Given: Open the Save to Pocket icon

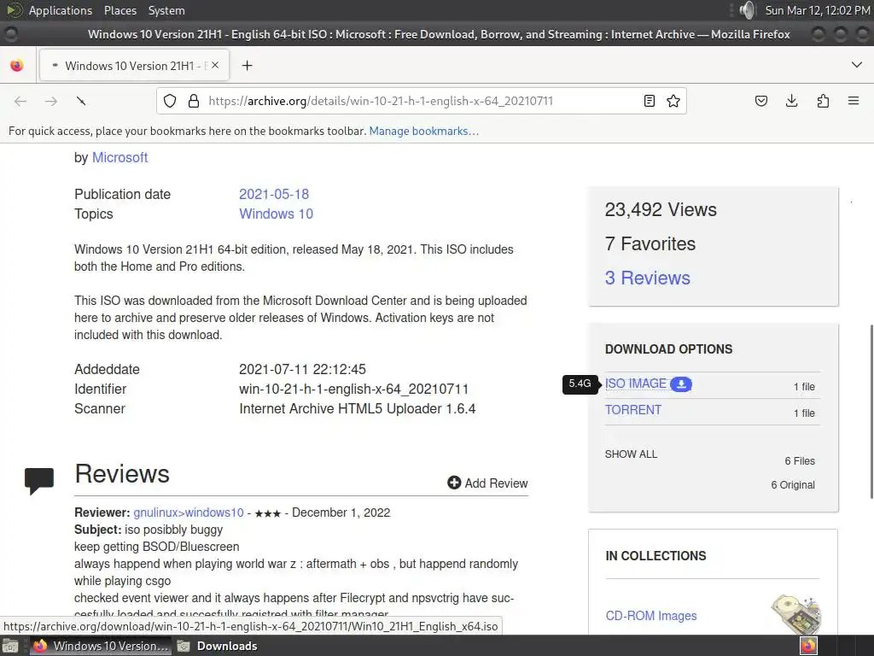Looking at the screenshot, I should [760, 101].
